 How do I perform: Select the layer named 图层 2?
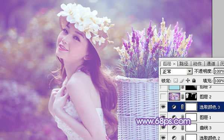tap(206, 97)
